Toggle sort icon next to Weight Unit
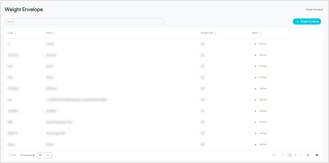 [215, 33]
